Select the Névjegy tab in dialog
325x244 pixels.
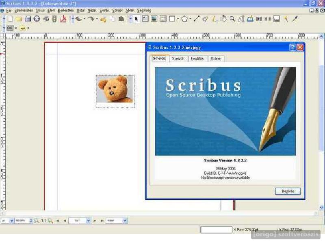(159, 59)
